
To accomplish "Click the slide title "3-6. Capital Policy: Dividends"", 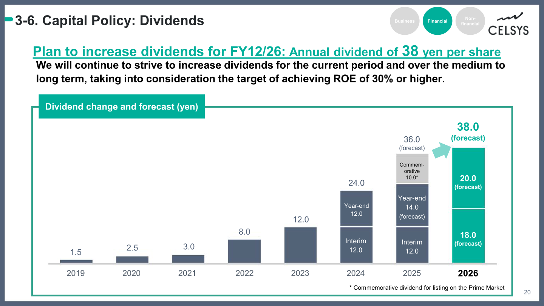I will click(110, 20).
